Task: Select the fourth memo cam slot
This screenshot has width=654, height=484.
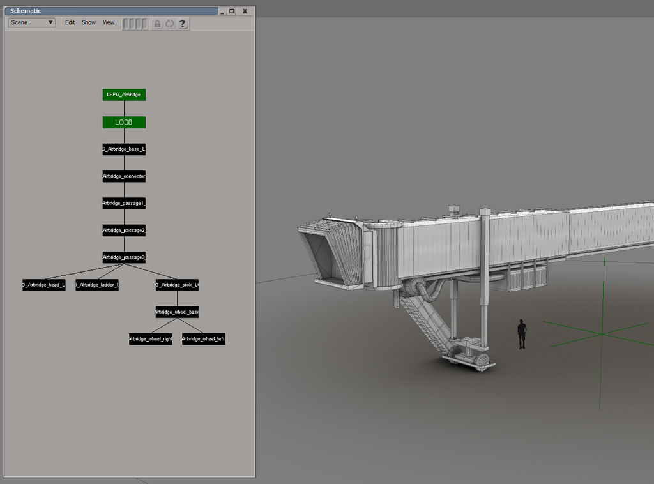Action: 145,24
